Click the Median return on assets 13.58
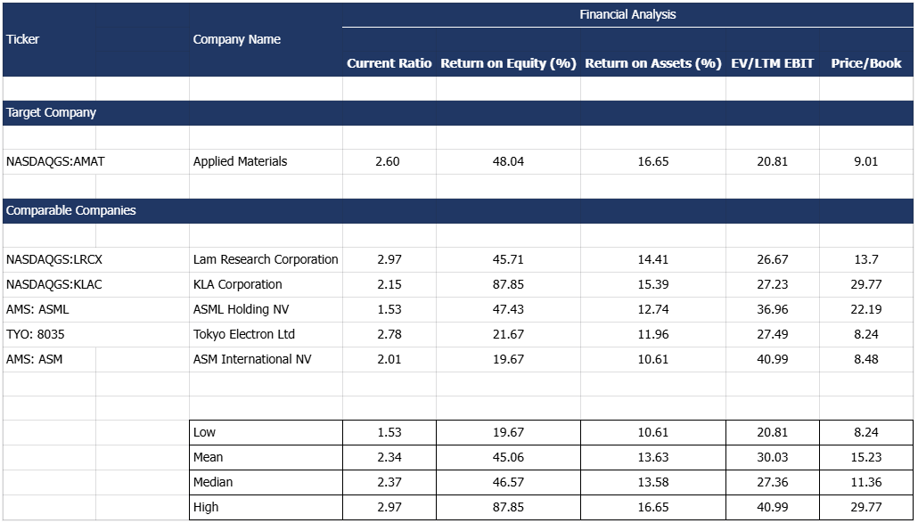The width and height of the screenshot is (918, 523). click(x=652, y=483)
